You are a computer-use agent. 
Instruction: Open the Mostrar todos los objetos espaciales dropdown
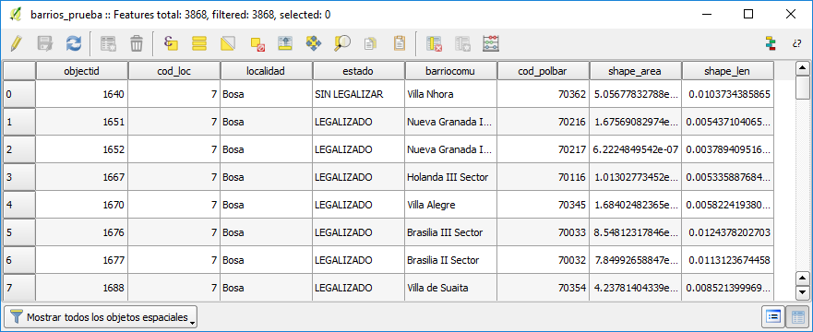(101, 316)
